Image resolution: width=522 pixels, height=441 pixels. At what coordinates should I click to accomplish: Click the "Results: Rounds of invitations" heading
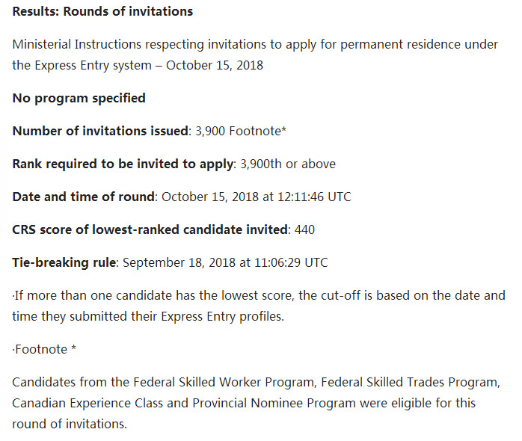[102, 11]
